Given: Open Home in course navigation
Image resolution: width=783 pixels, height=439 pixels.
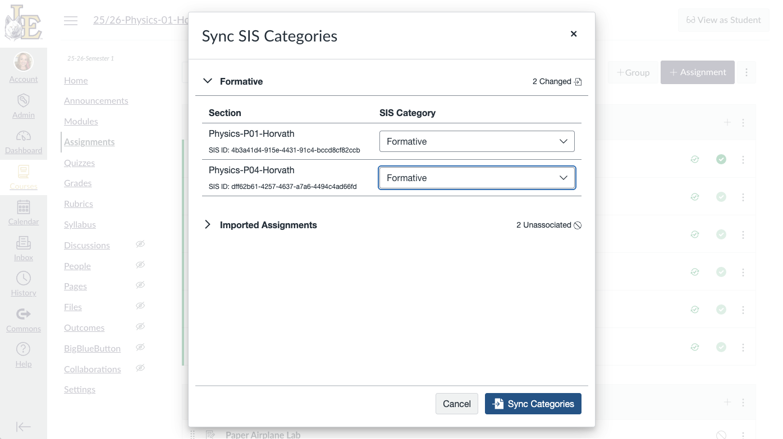Looking at the screenshot, I should point(76,80).
